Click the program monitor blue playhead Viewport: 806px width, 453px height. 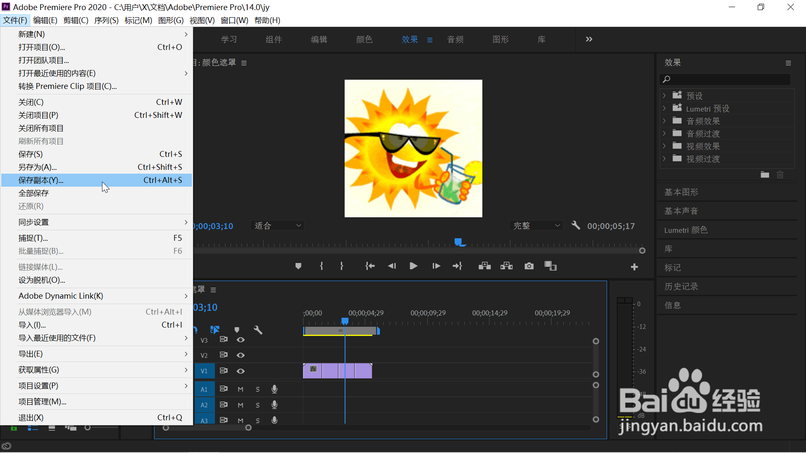click(458, 242)
